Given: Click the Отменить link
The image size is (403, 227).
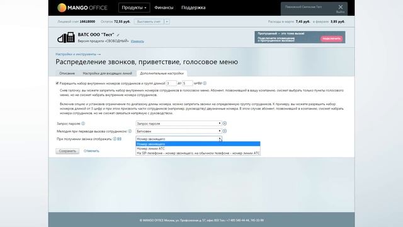Looking at the screenshot, I should [91, 151].
